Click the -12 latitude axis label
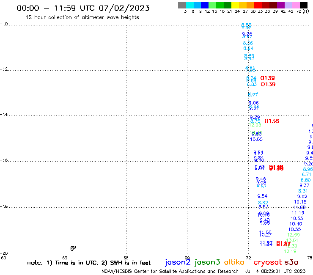 pyautogui.click(x=4, y=69)
